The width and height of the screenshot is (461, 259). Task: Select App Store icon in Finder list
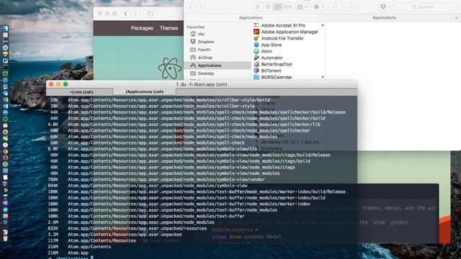click(256, 45)
